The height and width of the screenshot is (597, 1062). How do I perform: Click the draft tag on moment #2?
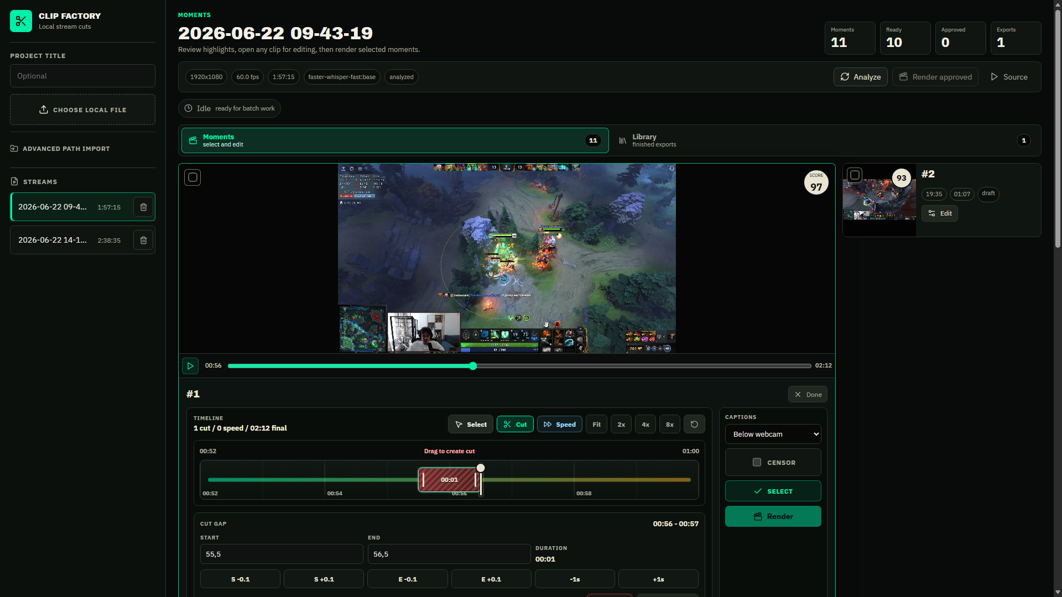[x=988, y=193]
